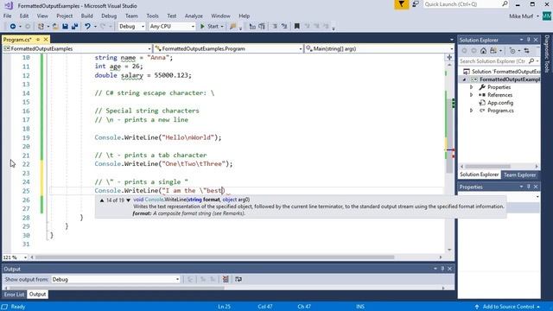Click the Open File toolbar icon
553x311 pixels.
[x=55, y=27]
